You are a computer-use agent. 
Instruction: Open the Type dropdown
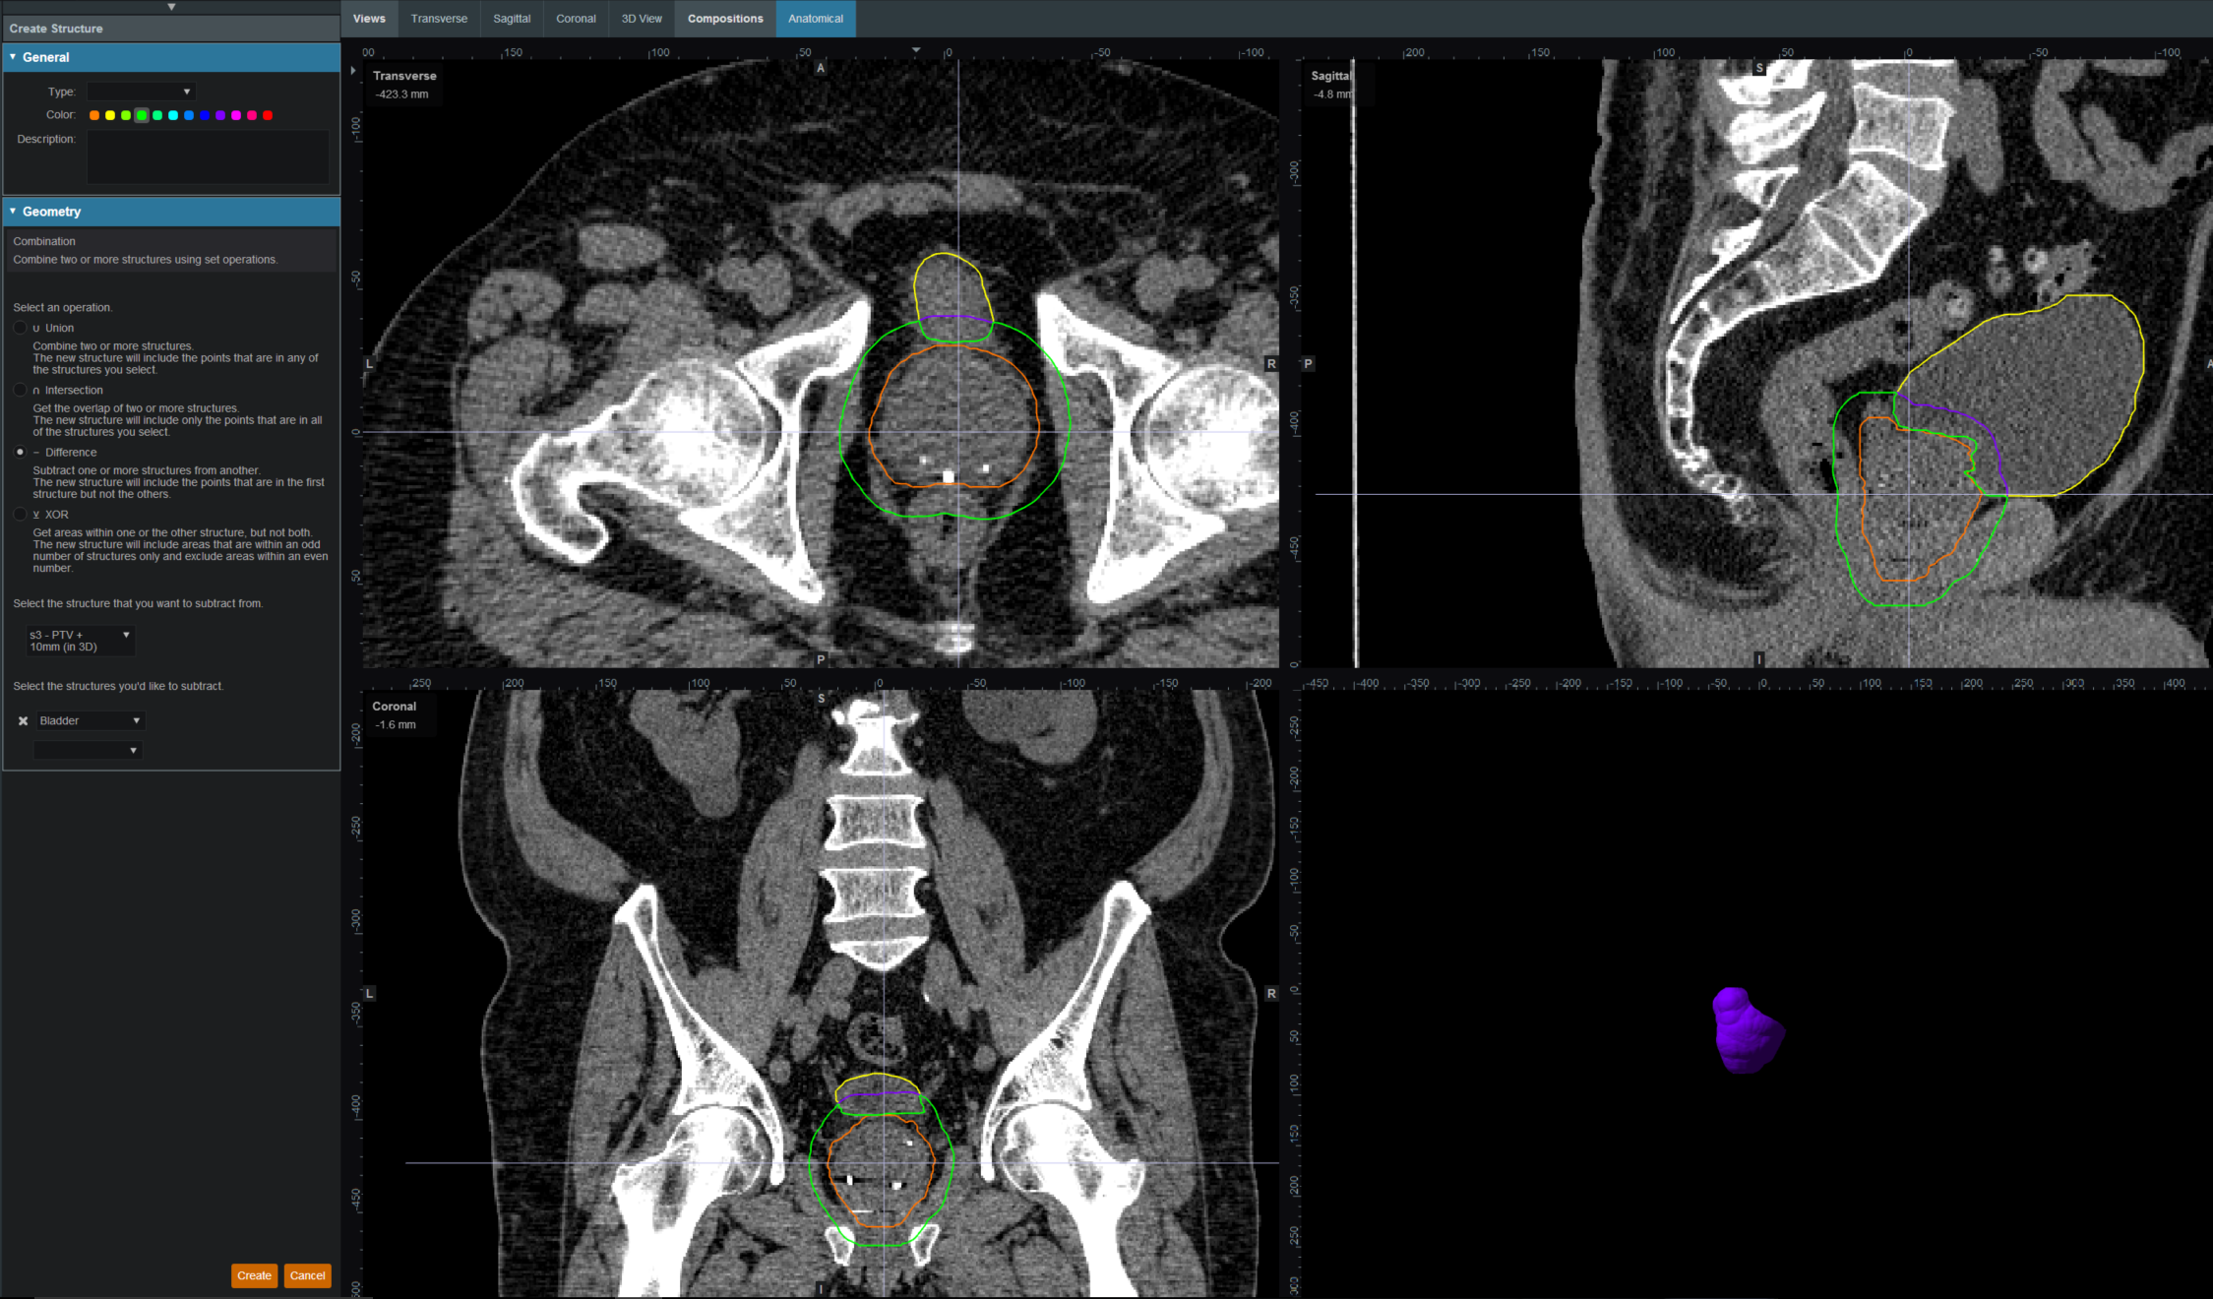coord(141,92)
